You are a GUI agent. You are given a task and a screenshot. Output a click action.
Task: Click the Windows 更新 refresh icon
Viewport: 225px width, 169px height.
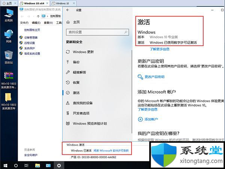[x=68, y=52]
